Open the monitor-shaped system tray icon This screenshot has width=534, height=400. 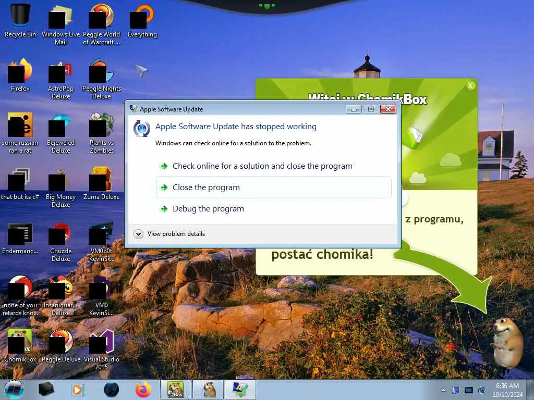tap(469, 390)
